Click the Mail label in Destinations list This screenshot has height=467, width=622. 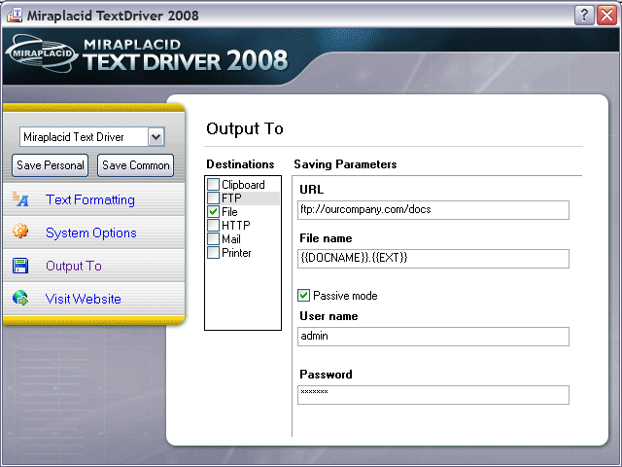point(231,239)
